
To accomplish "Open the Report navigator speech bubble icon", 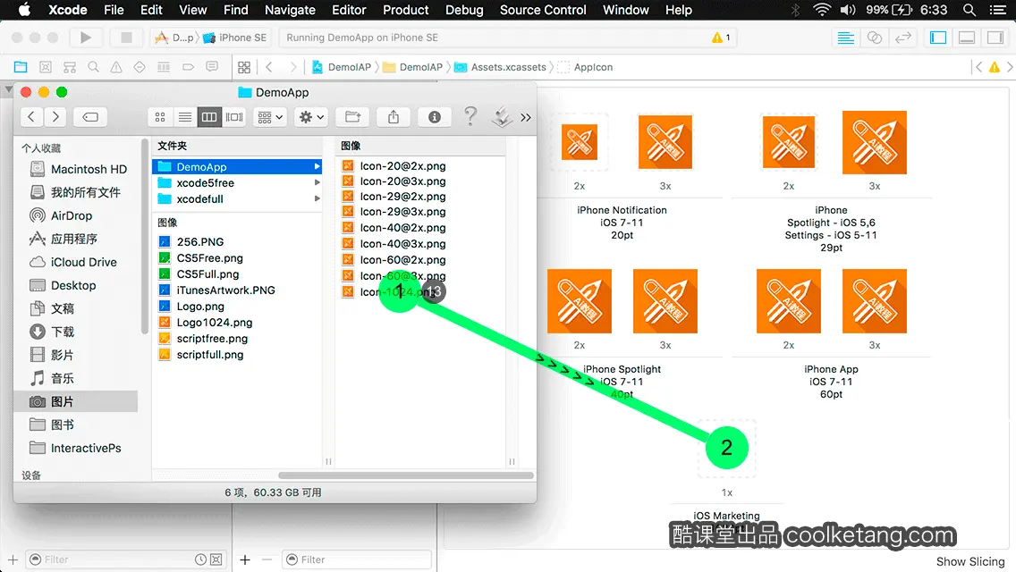I will point(212,67).
